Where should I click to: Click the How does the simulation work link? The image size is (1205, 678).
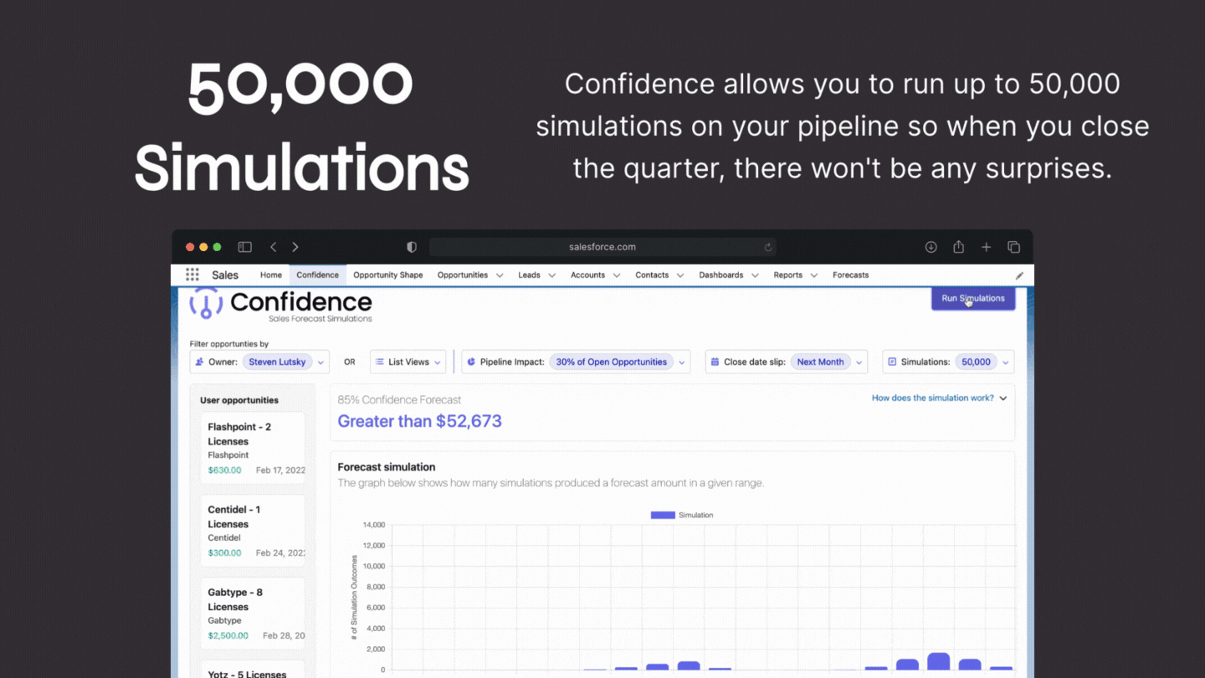933,398
